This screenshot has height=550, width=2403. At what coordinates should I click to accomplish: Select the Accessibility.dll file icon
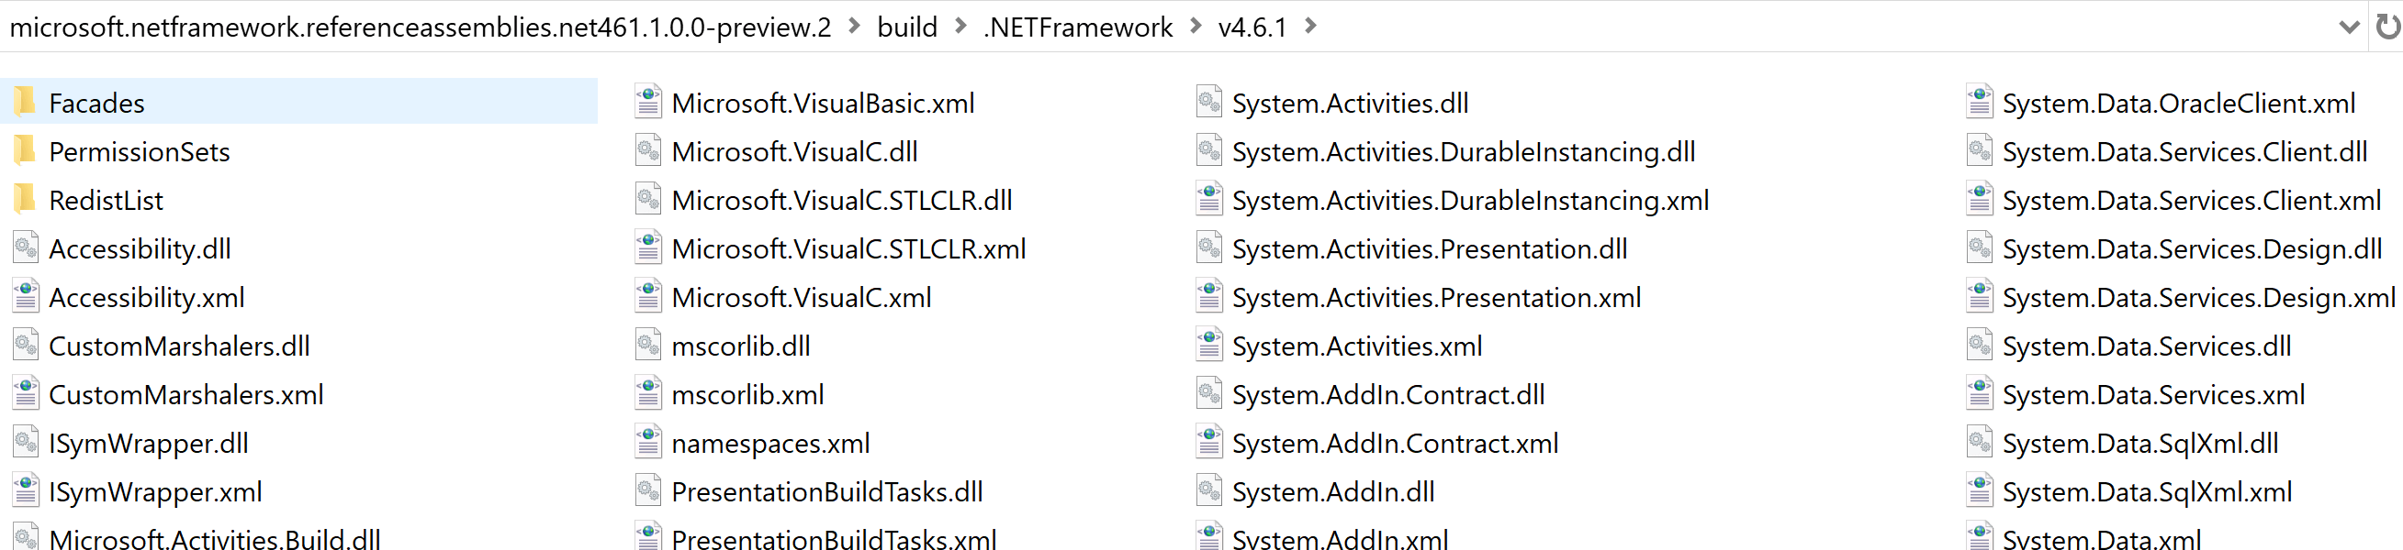25,247
